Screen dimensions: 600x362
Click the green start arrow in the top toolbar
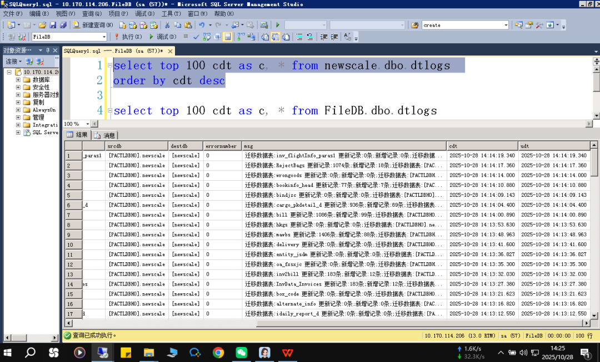[x=278, y=25]
